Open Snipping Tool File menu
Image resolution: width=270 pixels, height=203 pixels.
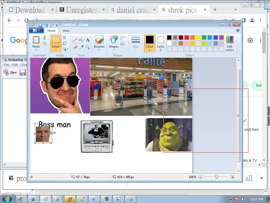coord(6,65)
